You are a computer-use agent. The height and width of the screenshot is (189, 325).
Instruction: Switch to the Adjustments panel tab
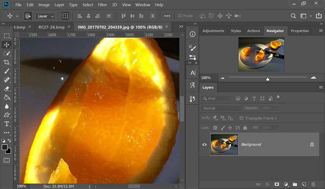tap(213, 31)
